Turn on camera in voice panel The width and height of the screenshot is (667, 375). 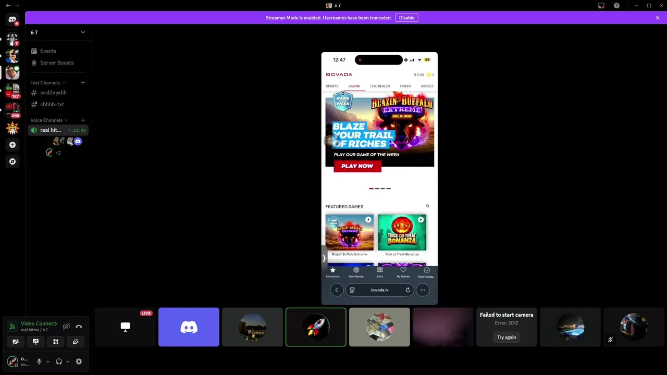[16, 342]
